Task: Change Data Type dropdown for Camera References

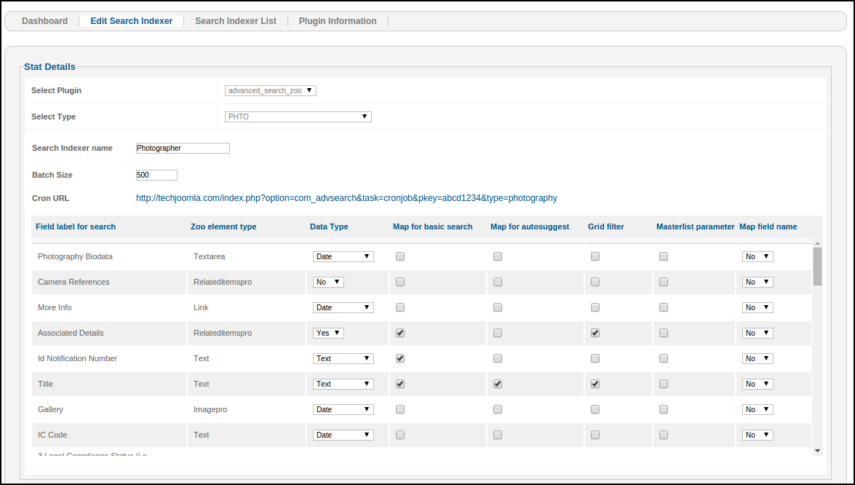Action: click(x=328, y=282)
